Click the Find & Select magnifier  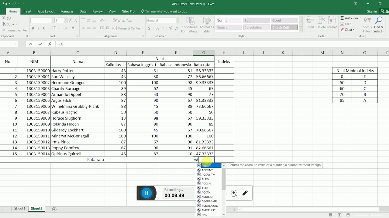coord(379,25)
